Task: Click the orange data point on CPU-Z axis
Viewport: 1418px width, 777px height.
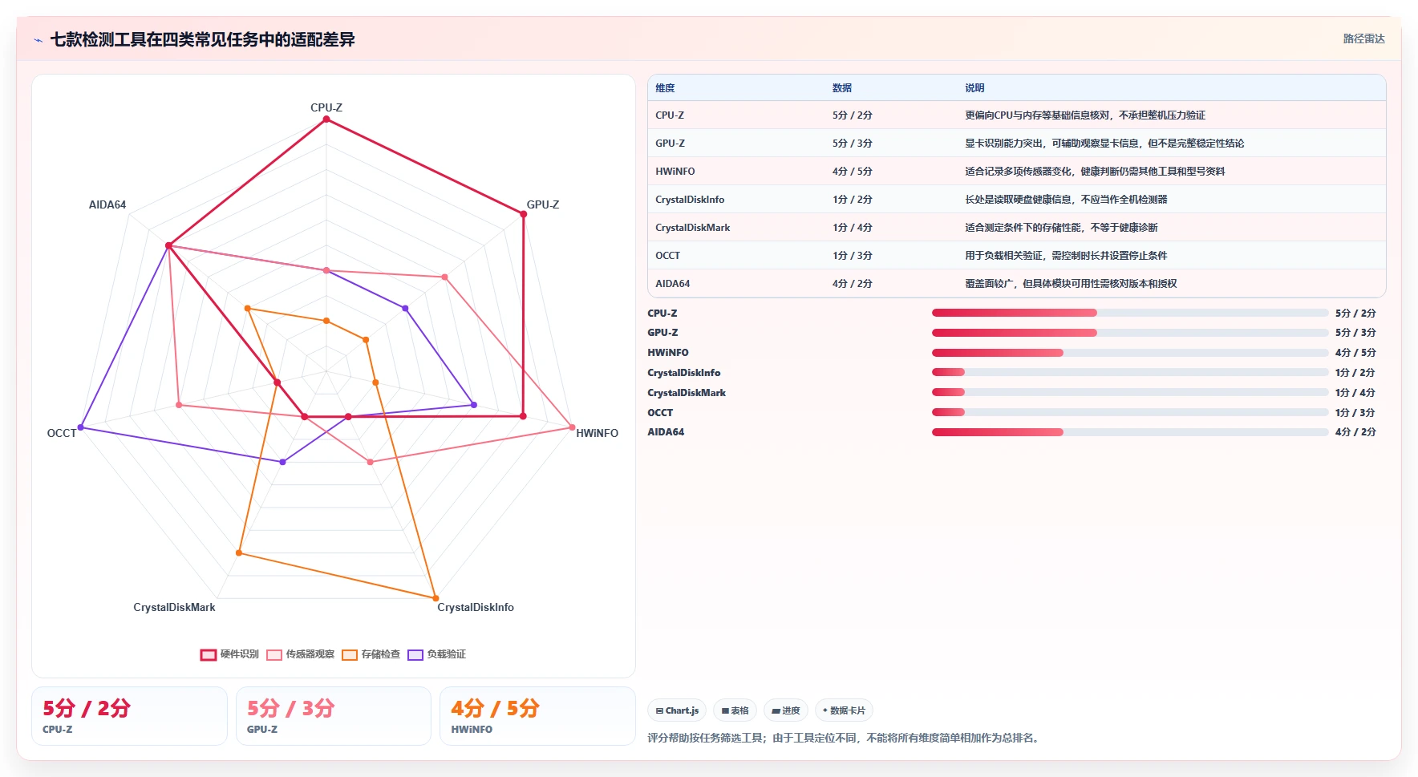Action: pos(326,321)
